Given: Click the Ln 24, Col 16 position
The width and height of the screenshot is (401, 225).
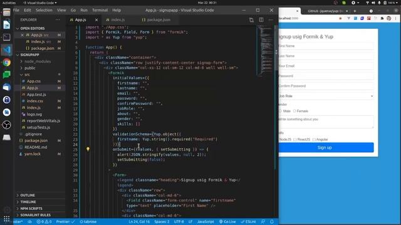Looking at the screenshot, I should pos(139,222).
